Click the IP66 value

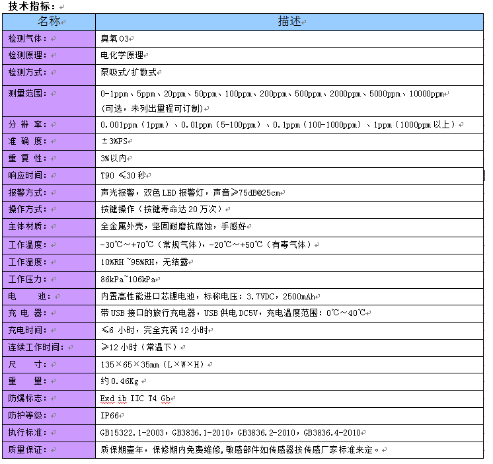[x=110, y=416]
